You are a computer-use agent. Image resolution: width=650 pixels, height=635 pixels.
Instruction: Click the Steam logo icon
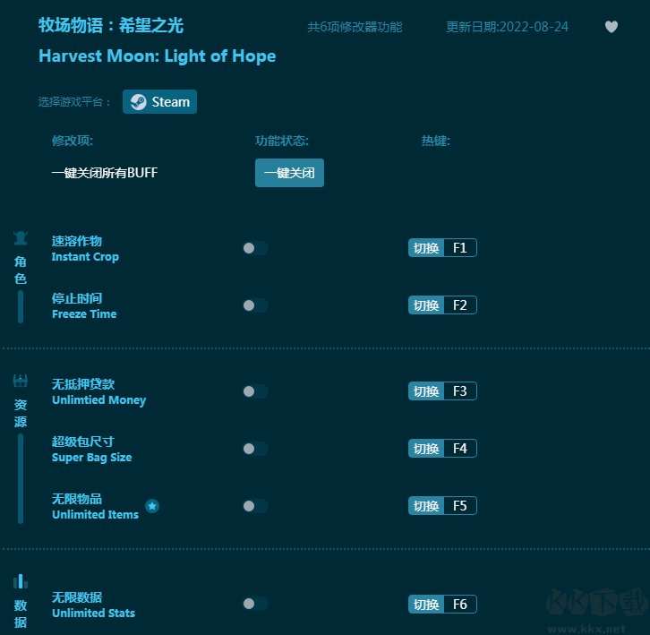(x=139, y=101)
